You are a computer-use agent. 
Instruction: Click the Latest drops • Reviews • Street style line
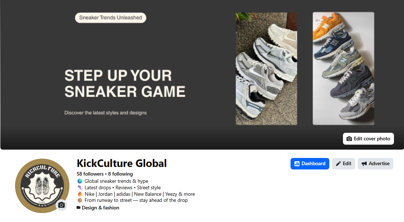click(122, 188)
